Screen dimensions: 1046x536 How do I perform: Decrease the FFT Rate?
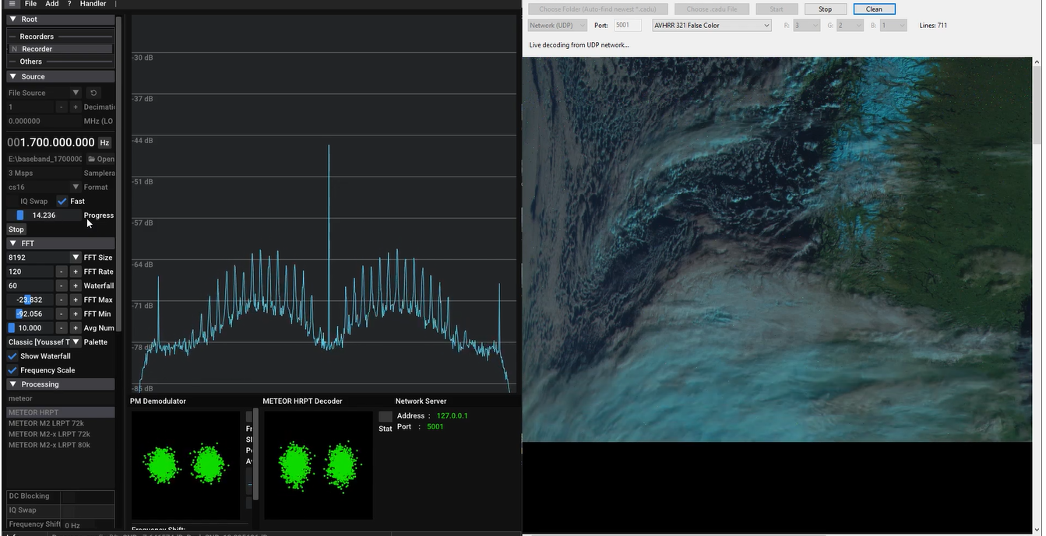pyautogui.click(x=62, y=272)
